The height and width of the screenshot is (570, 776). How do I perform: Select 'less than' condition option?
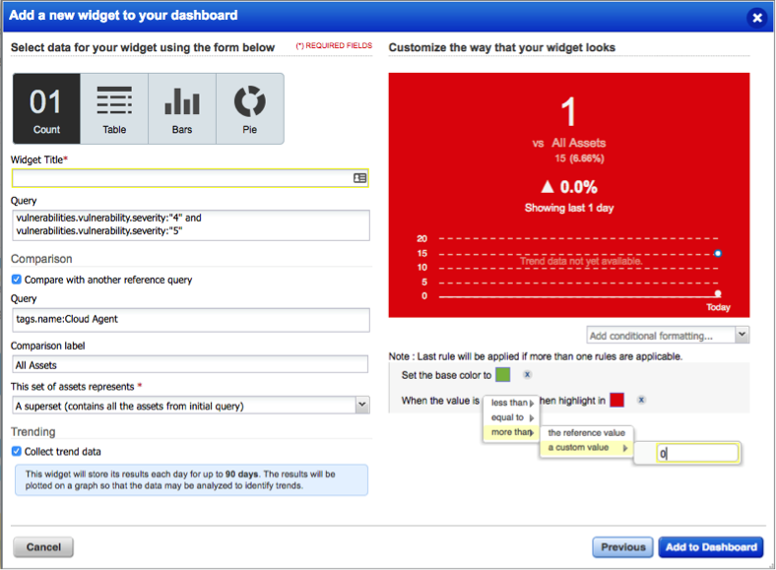click(x=512, y=403)
